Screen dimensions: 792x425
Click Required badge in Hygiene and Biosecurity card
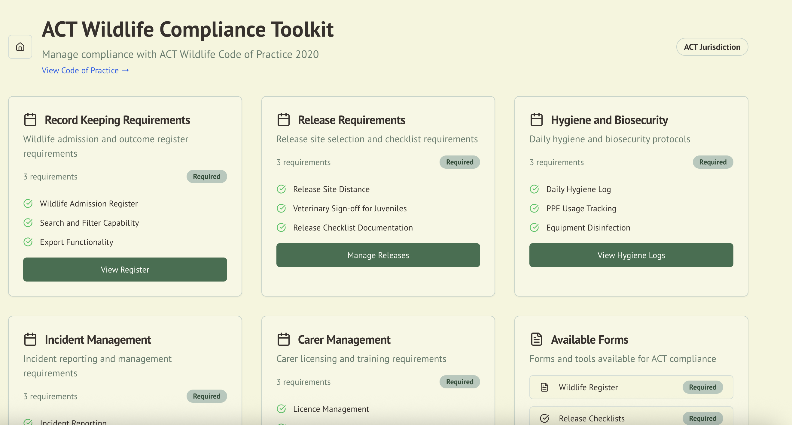[x=713, y=162]
